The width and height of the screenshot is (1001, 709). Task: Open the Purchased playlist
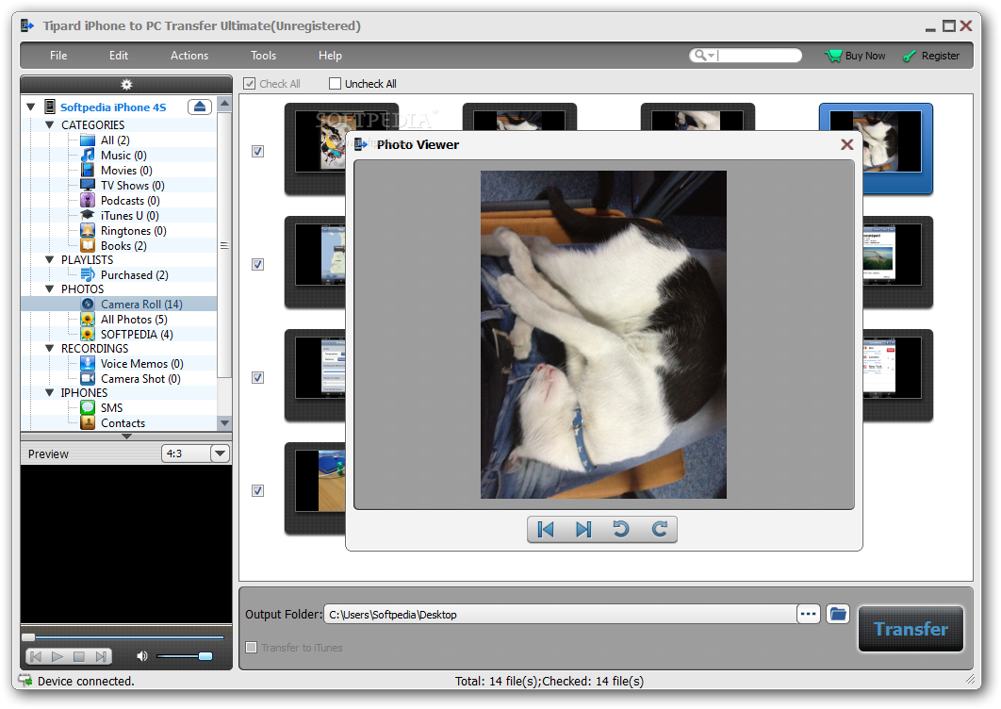tap(134, 275)
